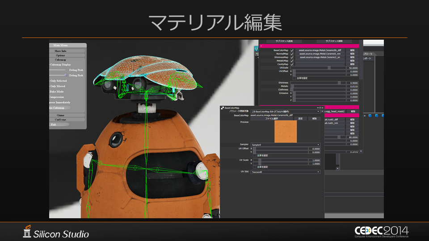The image size is (429, 241).
Task: Enable 比率を固定 under UV Offset in BaseColorMap window
Action: [x=255, y=155]
